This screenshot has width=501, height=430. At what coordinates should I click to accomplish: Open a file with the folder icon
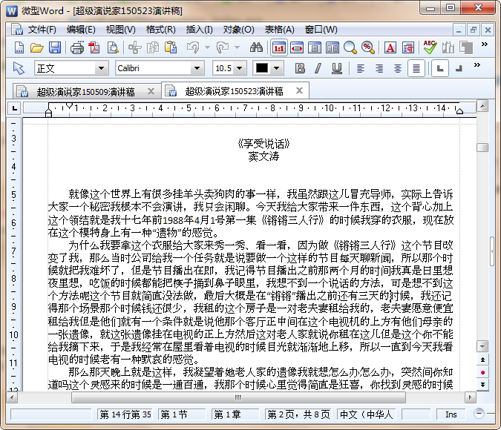37,48
